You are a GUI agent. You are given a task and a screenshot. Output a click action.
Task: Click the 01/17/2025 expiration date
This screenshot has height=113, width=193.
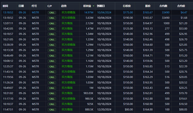pos(104,29)
